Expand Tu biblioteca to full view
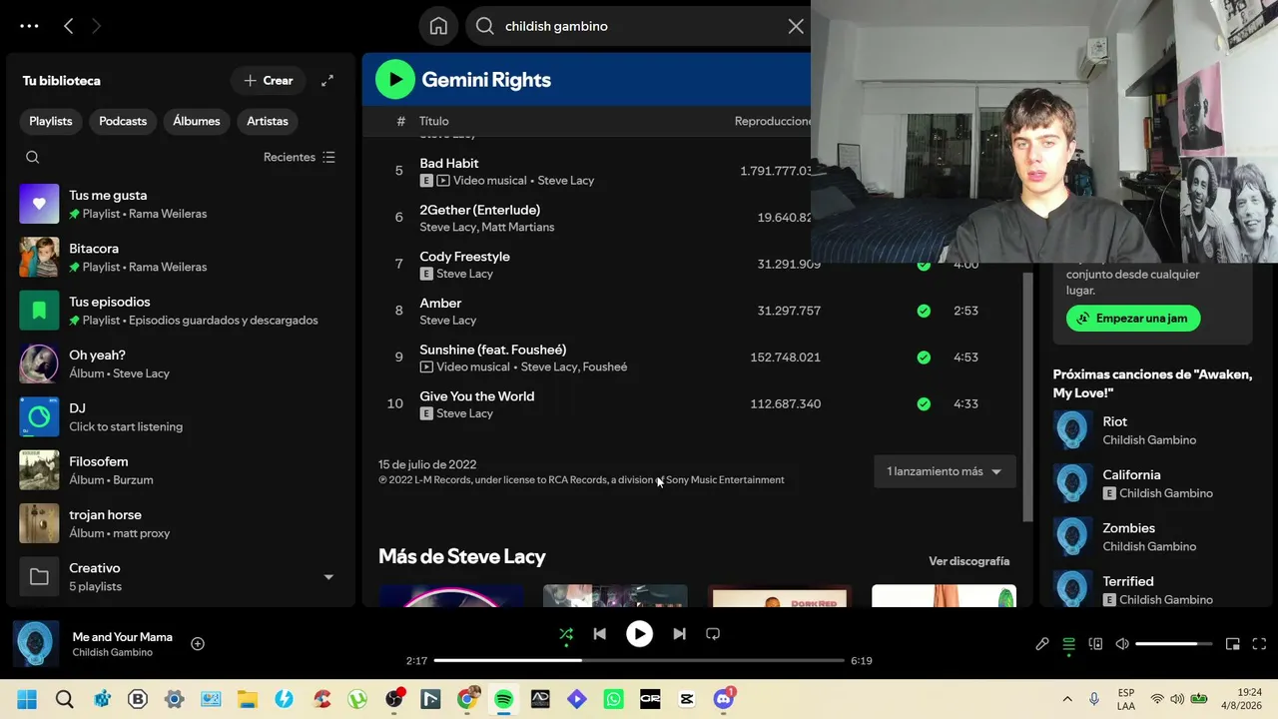 click(x=327, y=81)
